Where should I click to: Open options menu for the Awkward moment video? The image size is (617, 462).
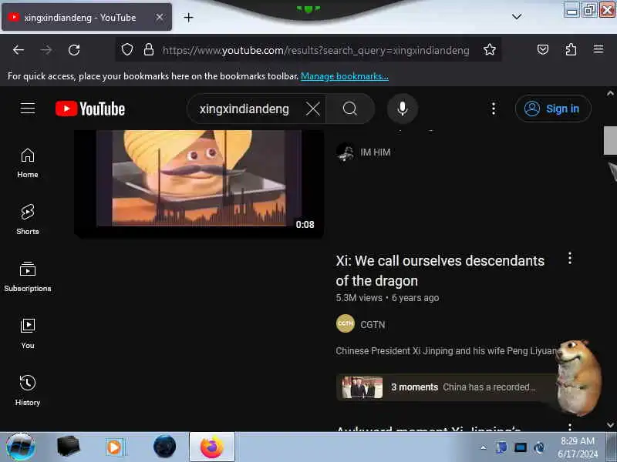[x=570, y=427]
